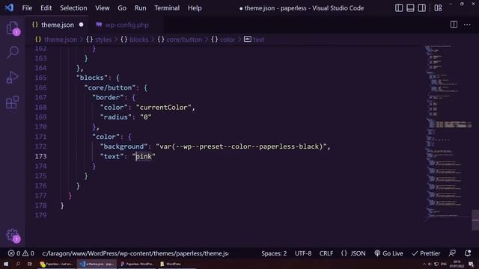Viewport: 479px width, 269px height.
Task: Open the View menu
Action: click(102, 8)
